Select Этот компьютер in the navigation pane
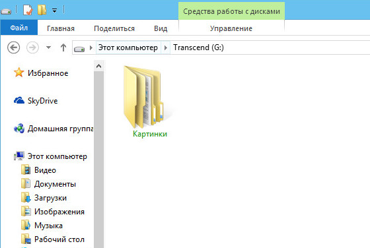The width and height of the screenshot is (370, 248). point(57,156)
